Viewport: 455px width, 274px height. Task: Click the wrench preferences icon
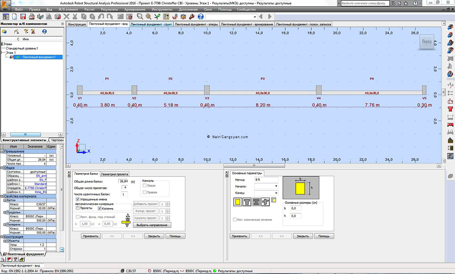point(192,17)
